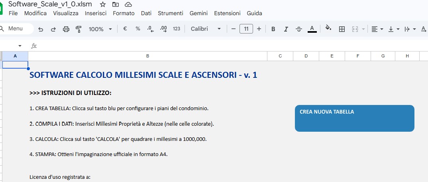
Task: Open the zoom 100% dropdown
Action: click(x=100, y=29)
